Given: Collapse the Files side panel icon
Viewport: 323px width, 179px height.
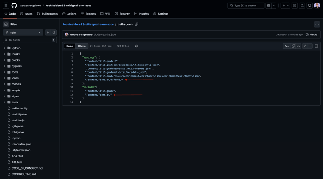Looking at the screenshot, I should click(6, 24).
